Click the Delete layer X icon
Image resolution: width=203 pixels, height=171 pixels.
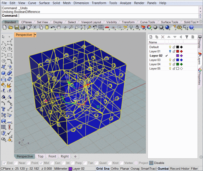pyautogui.click(x=163, y=37)
